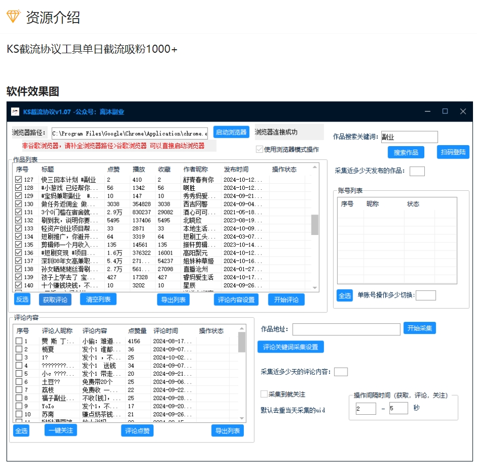Click the play count 830237
The image size is (477, 469).
coord(141,212)
